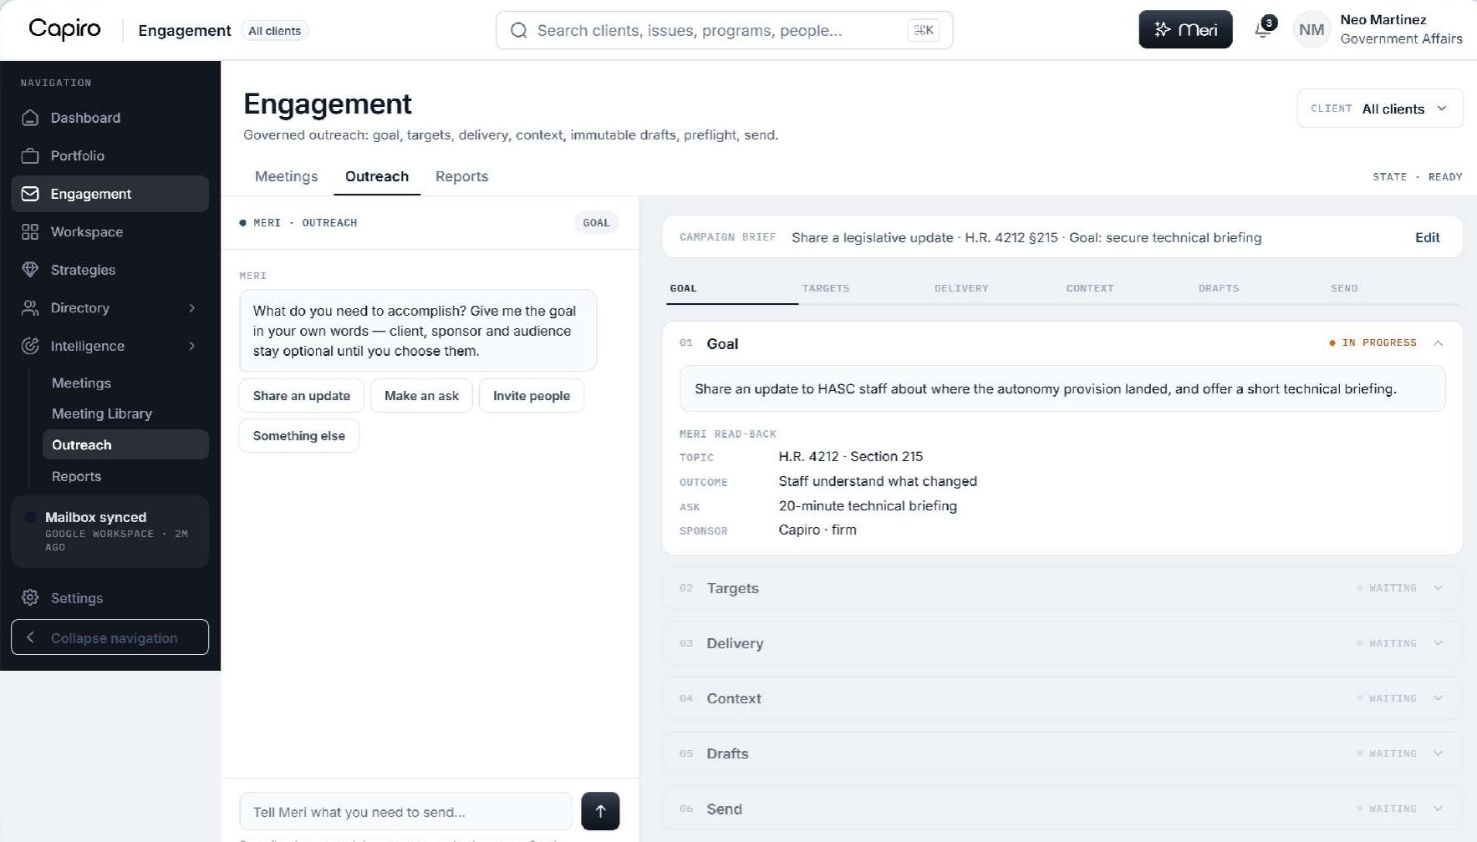1477x842 pixels.
Task: Expand the Delivery section
Action: (x=1062, y=643)
